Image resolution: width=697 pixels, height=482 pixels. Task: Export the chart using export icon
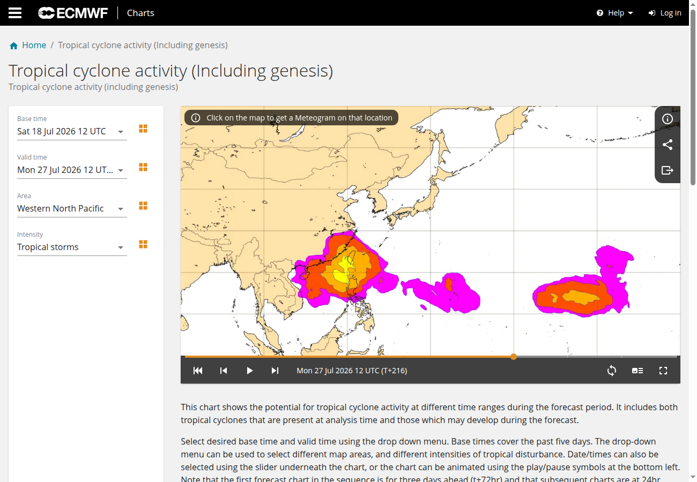(x=668, y=170)
